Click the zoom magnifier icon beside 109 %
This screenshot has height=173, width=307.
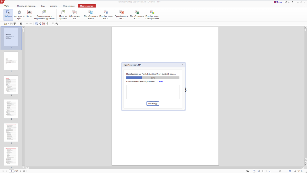pyautogui.click(x=295, y=171)
